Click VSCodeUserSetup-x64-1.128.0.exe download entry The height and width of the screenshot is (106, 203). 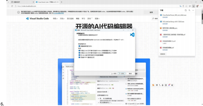click(173, 21)
